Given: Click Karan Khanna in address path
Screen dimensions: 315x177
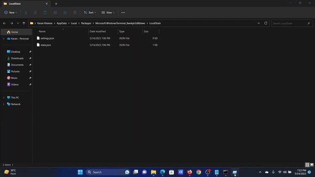Looking at the screenshot, I should tap(45, 23).
